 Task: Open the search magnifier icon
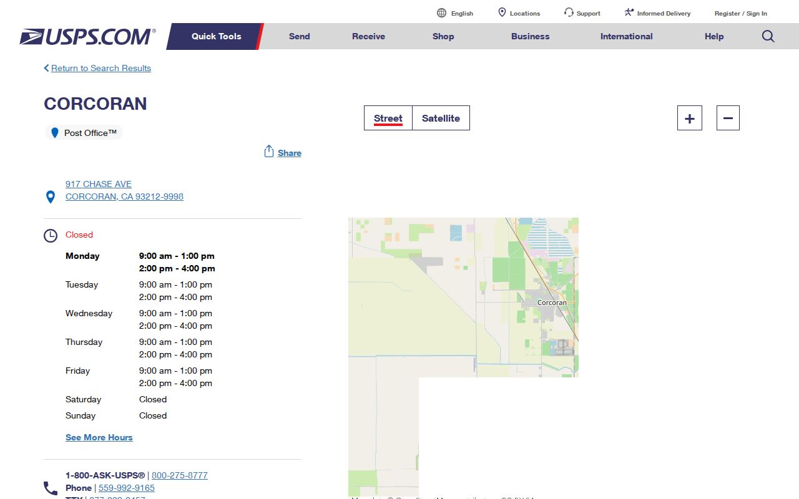point(768,36)
